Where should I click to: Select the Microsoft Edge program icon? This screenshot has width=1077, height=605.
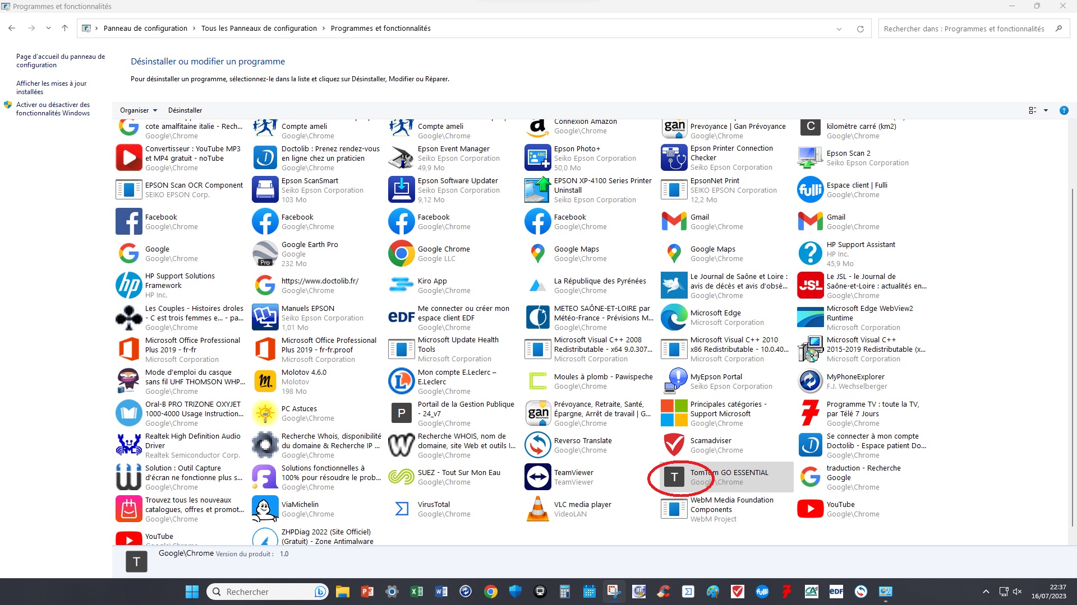(x=674, y=318)
